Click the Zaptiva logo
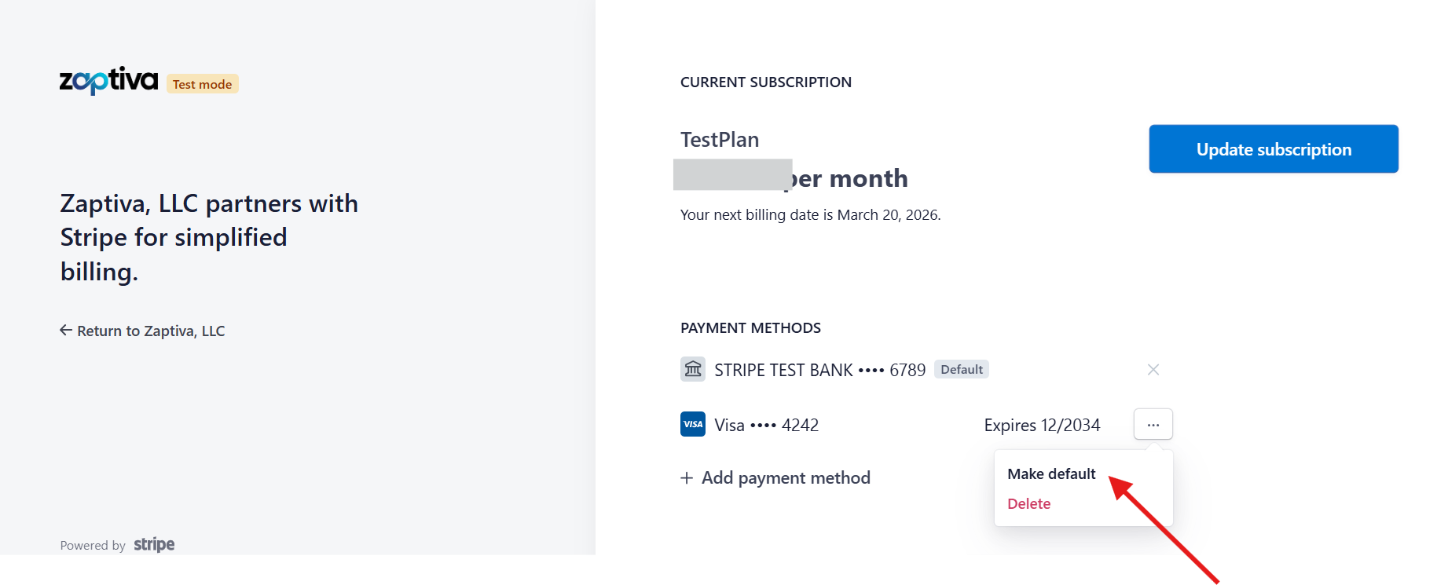 [x=108, y=81]
